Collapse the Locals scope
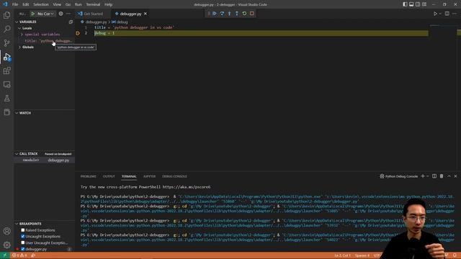 point(27,28)
